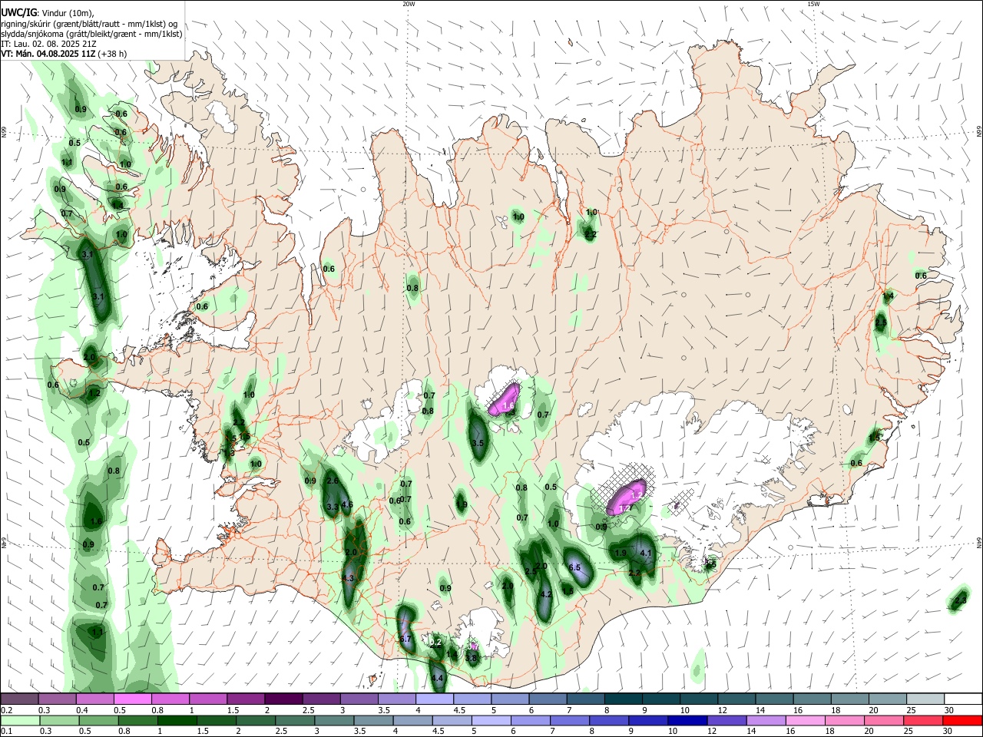Image resolution: width=983 pixels, height=737 pixels.
Task: Click the '3.5' value on the central map
Action: tap(478, 443)
